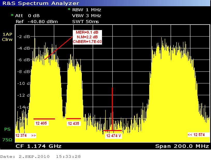The height and width of the screenshot is (164, 211).
Task: Select the Clrw trace mode label
Action: point(7,40)
